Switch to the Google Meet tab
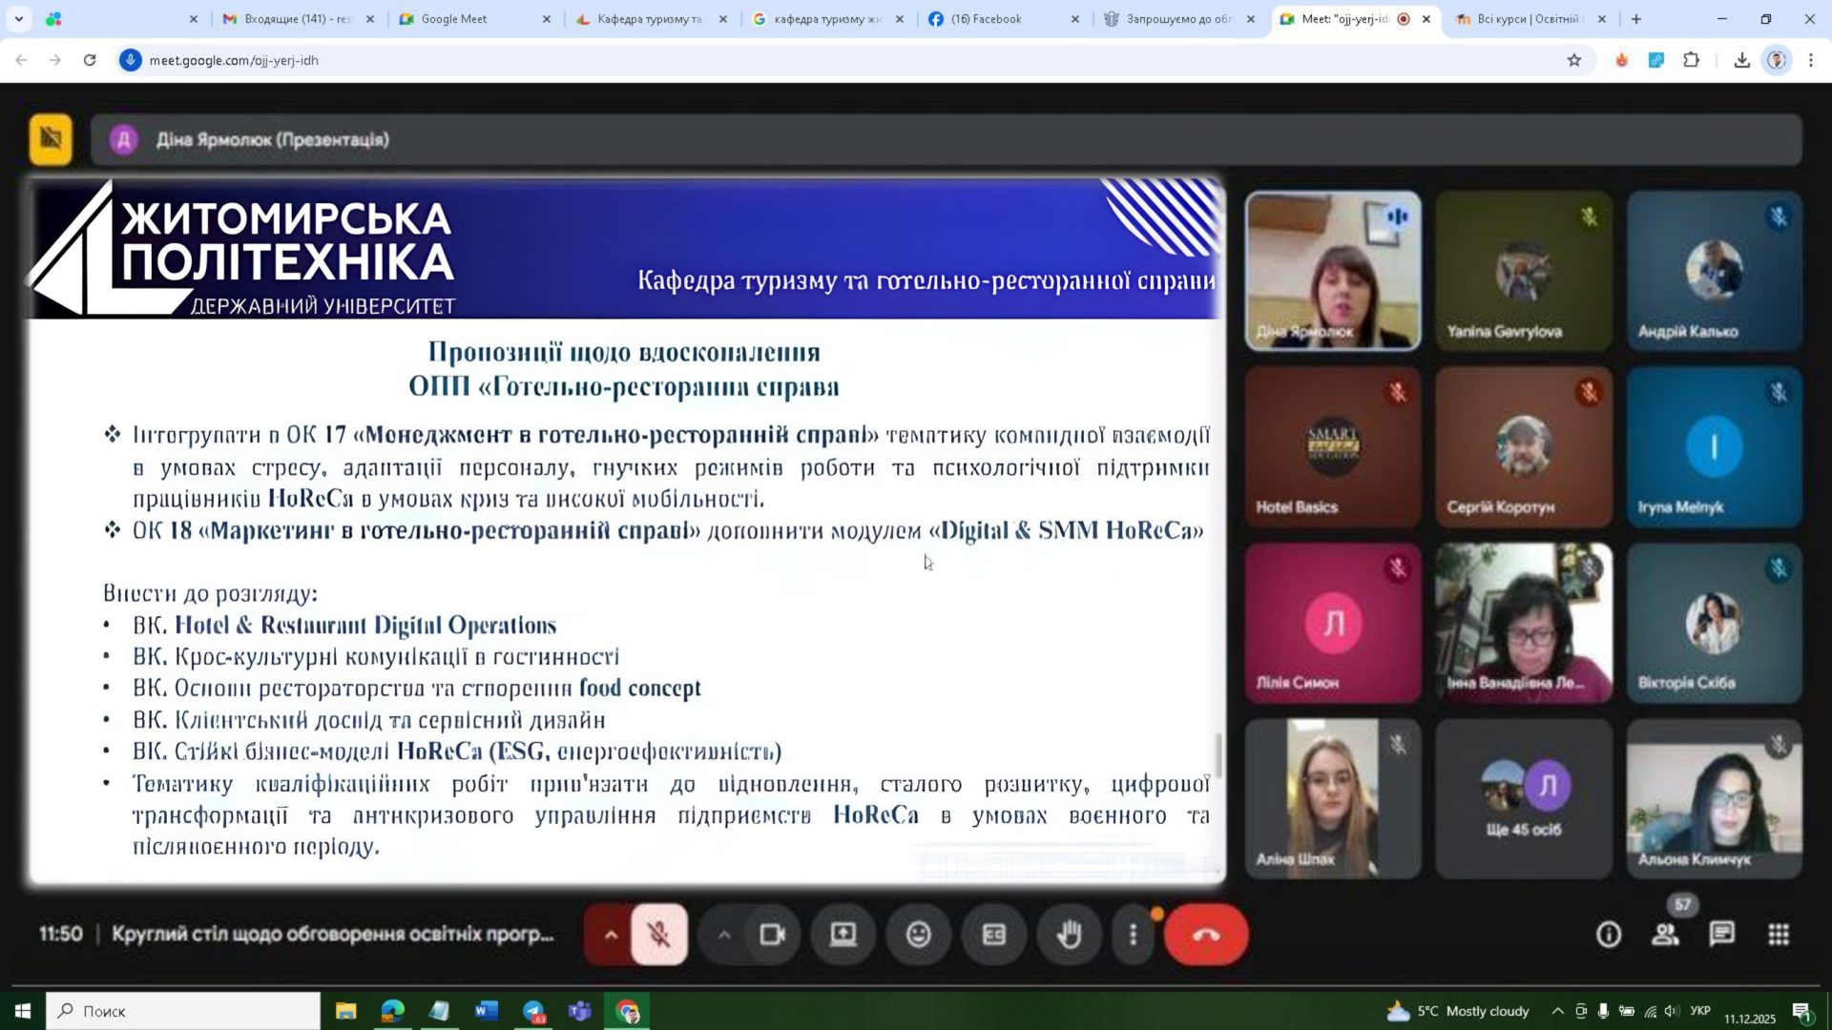The image size is (1832, 1030). point(454,19)
